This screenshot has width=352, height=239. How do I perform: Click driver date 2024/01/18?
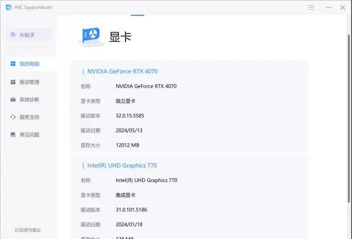(x=129, y=224)
